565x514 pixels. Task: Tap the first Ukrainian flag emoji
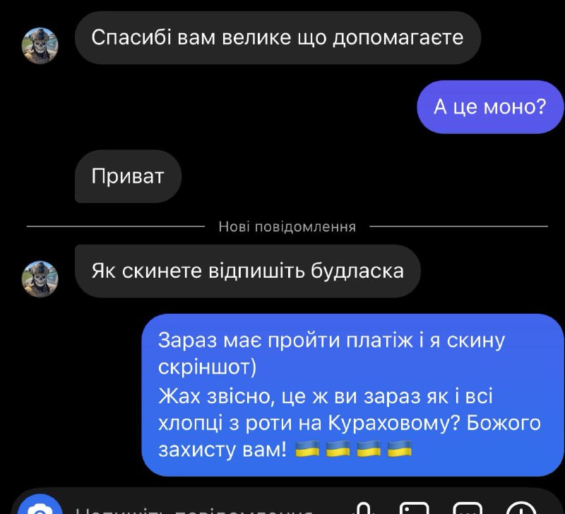[307, 449]
